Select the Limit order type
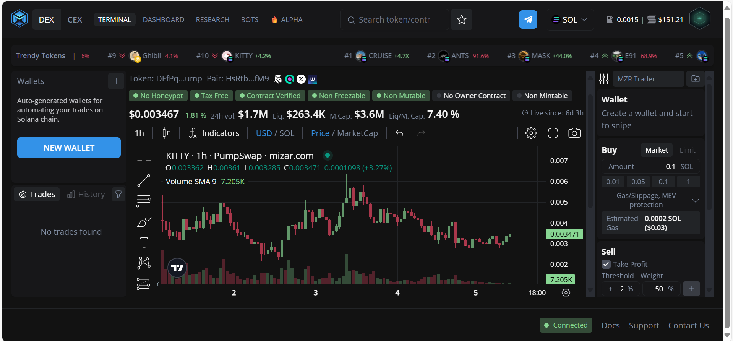Screen dimensions: 733x341 (687, 150)
